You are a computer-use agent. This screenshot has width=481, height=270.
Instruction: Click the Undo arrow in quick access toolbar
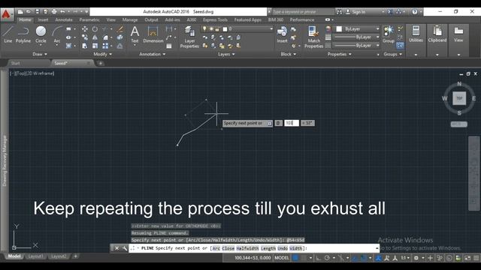[62, 12]
